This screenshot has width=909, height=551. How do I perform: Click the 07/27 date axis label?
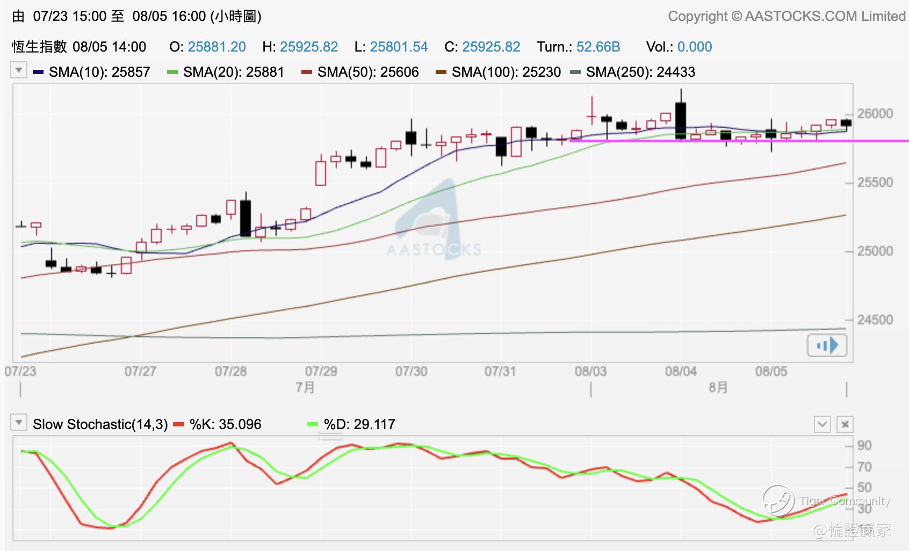(140, 371)
